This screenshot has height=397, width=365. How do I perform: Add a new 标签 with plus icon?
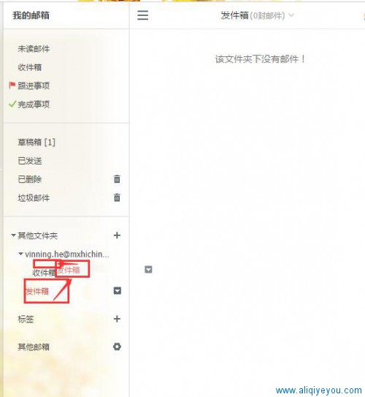click(x=117, y=319)
